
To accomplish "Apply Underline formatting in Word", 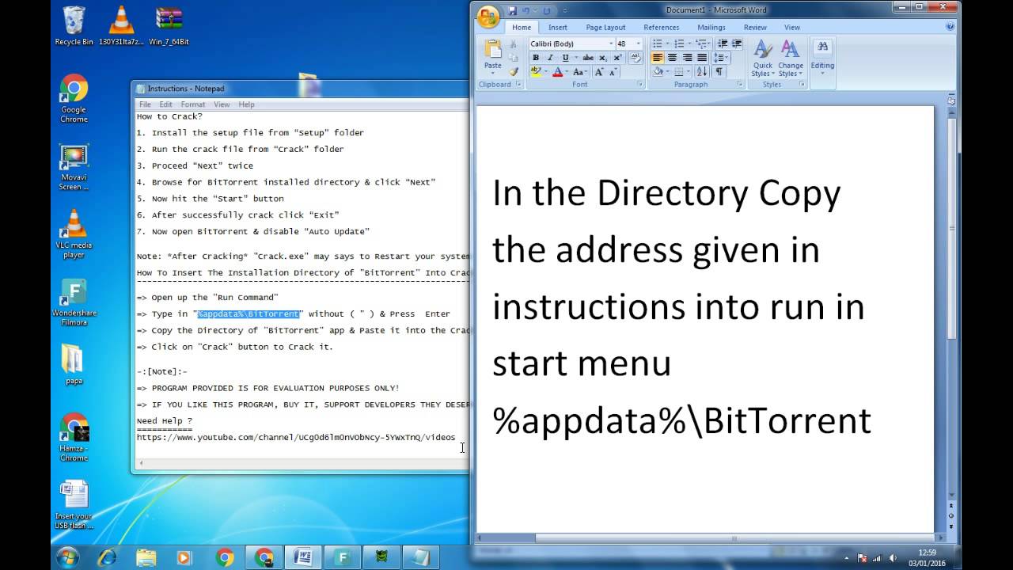I will click(x=565, y=58).
